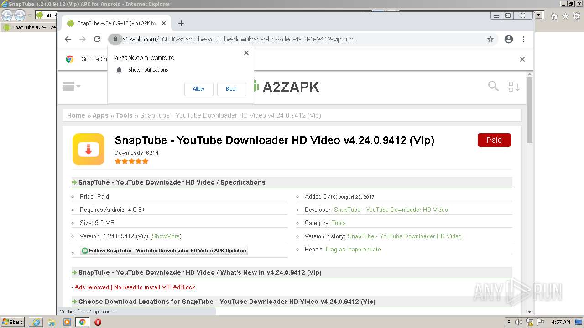584x328 pixels.
Task: Go to Home in the breadcrumb
Action: [76, 115]
